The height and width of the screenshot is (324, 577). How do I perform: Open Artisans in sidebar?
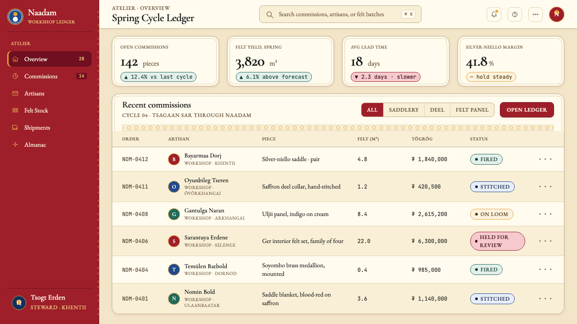click(50, 93)
